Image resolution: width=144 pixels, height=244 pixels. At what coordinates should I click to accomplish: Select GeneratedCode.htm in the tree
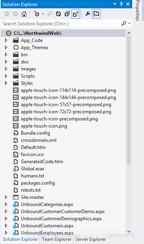pyautogui.click(x=42, y=162)
